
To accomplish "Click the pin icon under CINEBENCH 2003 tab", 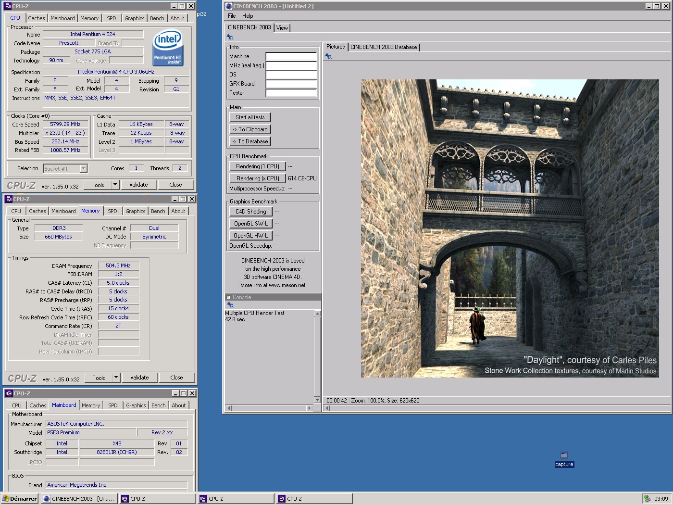I will [x=230, y=37].
